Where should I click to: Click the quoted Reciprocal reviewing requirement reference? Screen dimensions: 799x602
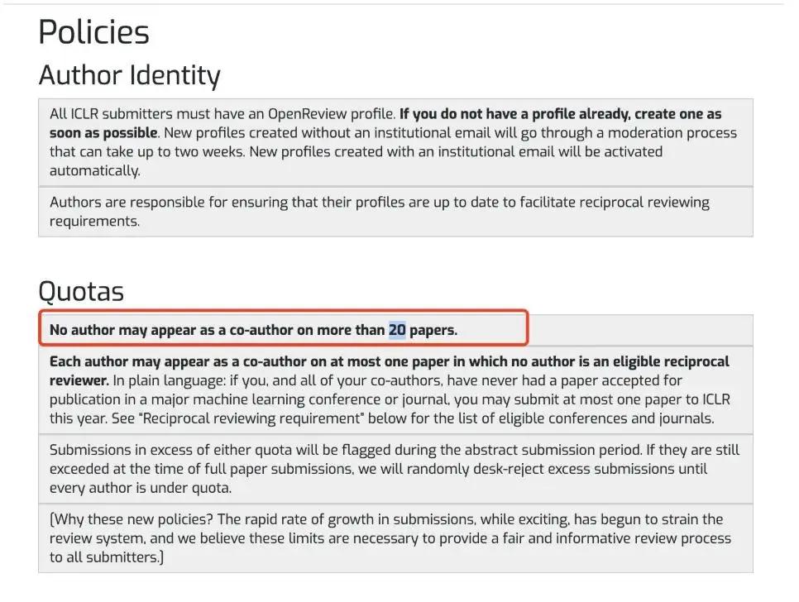251,418
